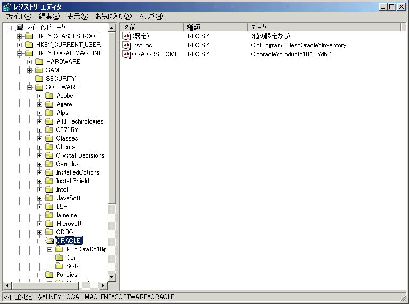Image resolution: width=409 pixels, height=304 pixels.
Task: Click the string icon of ORA_CRS_HOME
Action: click(127, 54)
